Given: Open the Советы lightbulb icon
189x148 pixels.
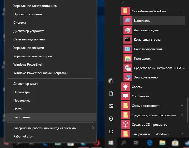Looking at the screenshot, I should [x=126, y=87].
